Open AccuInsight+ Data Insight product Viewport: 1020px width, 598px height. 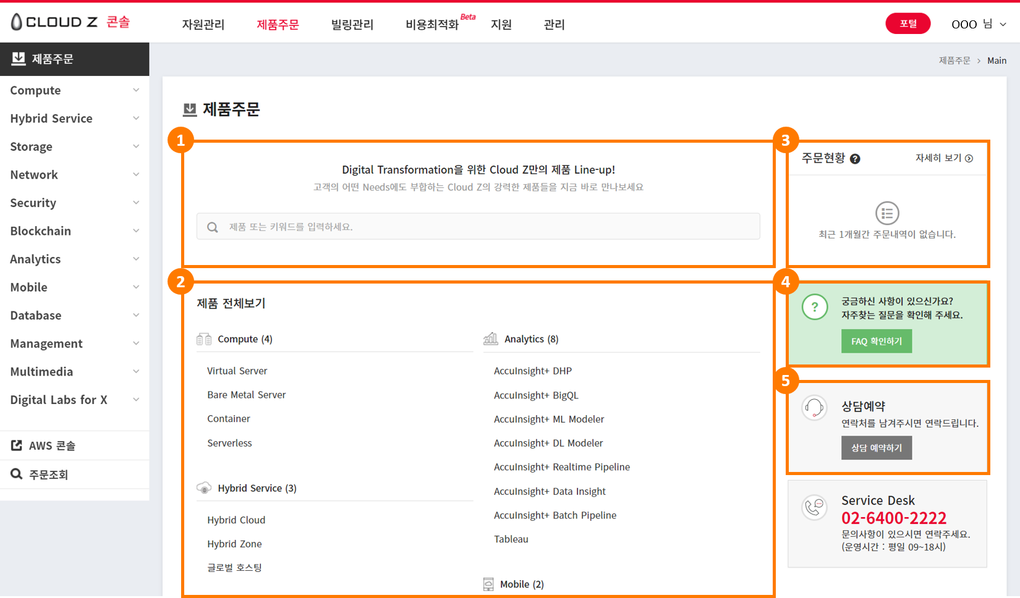coord(550,491)
